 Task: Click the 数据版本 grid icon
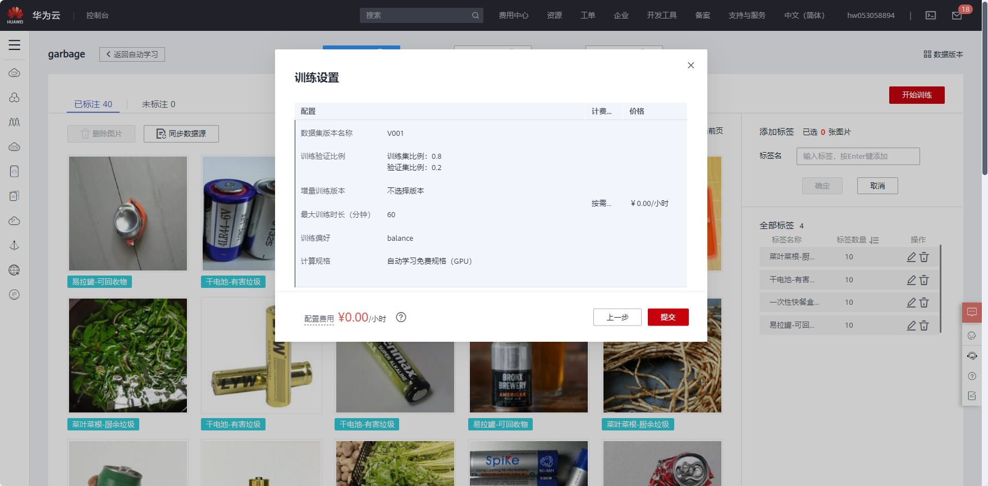click(x=927, y=54)
